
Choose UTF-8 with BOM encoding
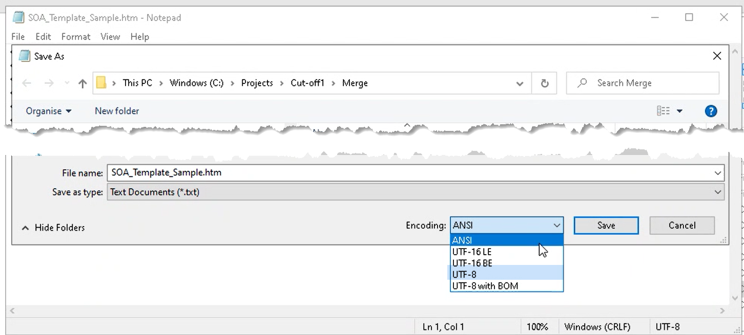[x=507, y=286]
